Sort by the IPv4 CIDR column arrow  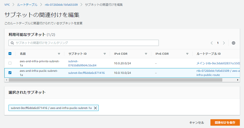(x=146, y=54)
